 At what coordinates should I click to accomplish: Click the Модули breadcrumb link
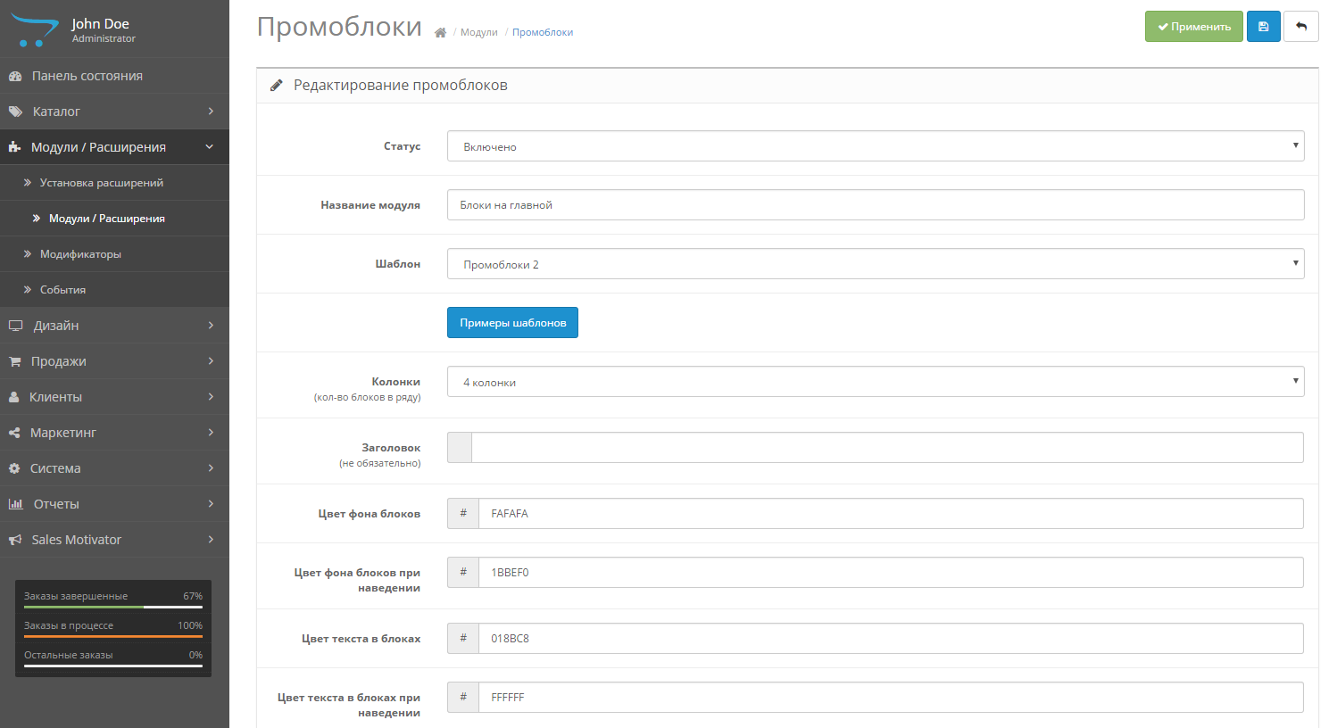(x=478, y=32)
